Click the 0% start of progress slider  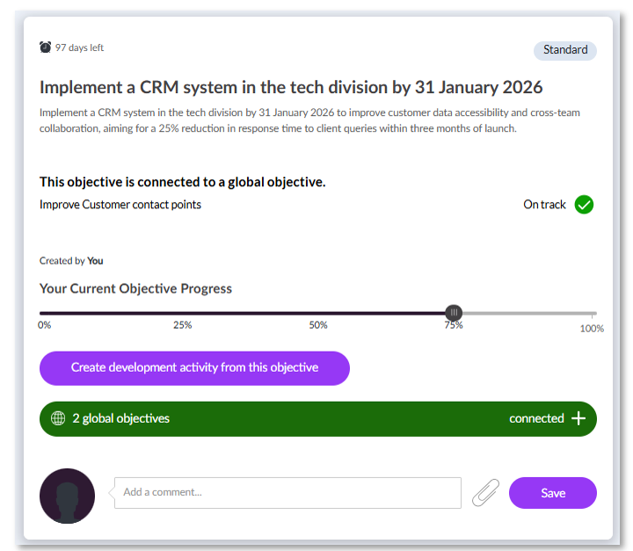click(41, 313)
